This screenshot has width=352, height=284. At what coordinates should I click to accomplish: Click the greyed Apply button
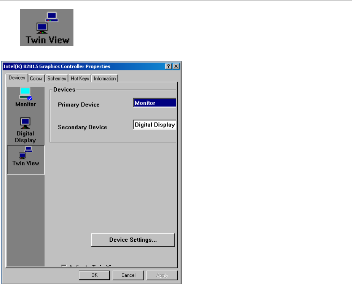click(162, 275)
